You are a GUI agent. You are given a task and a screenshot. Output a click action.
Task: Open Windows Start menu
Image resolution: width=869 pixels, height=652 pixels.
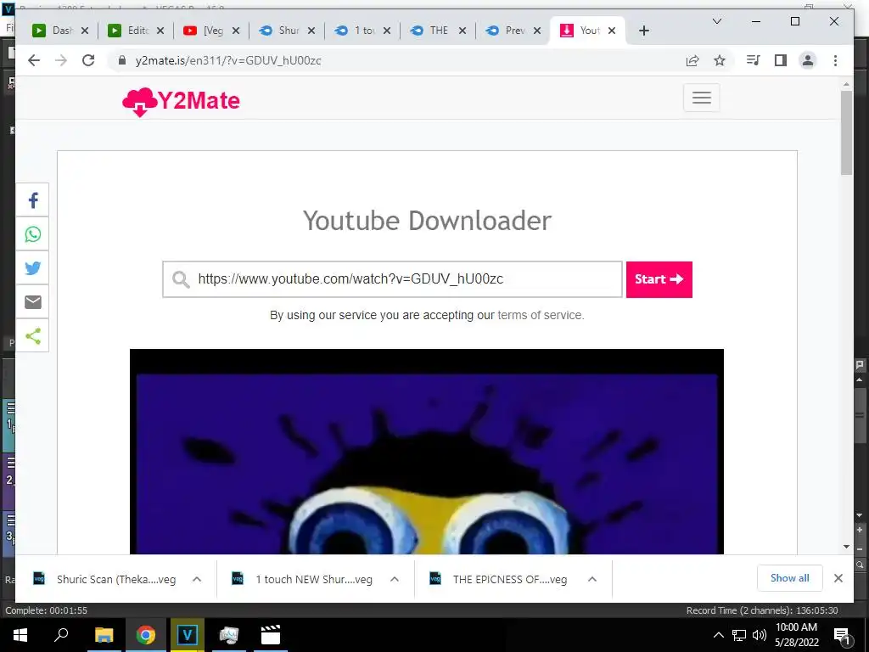[20, 635]
